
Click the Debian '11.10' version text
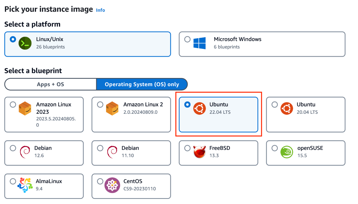click(x=128, y=155)
